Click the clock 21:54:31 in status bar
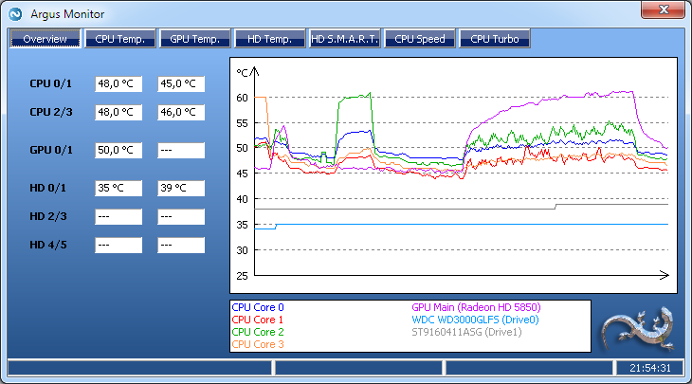Image resolution: width=692 pixels, height=384 pixels. [650, 368]
